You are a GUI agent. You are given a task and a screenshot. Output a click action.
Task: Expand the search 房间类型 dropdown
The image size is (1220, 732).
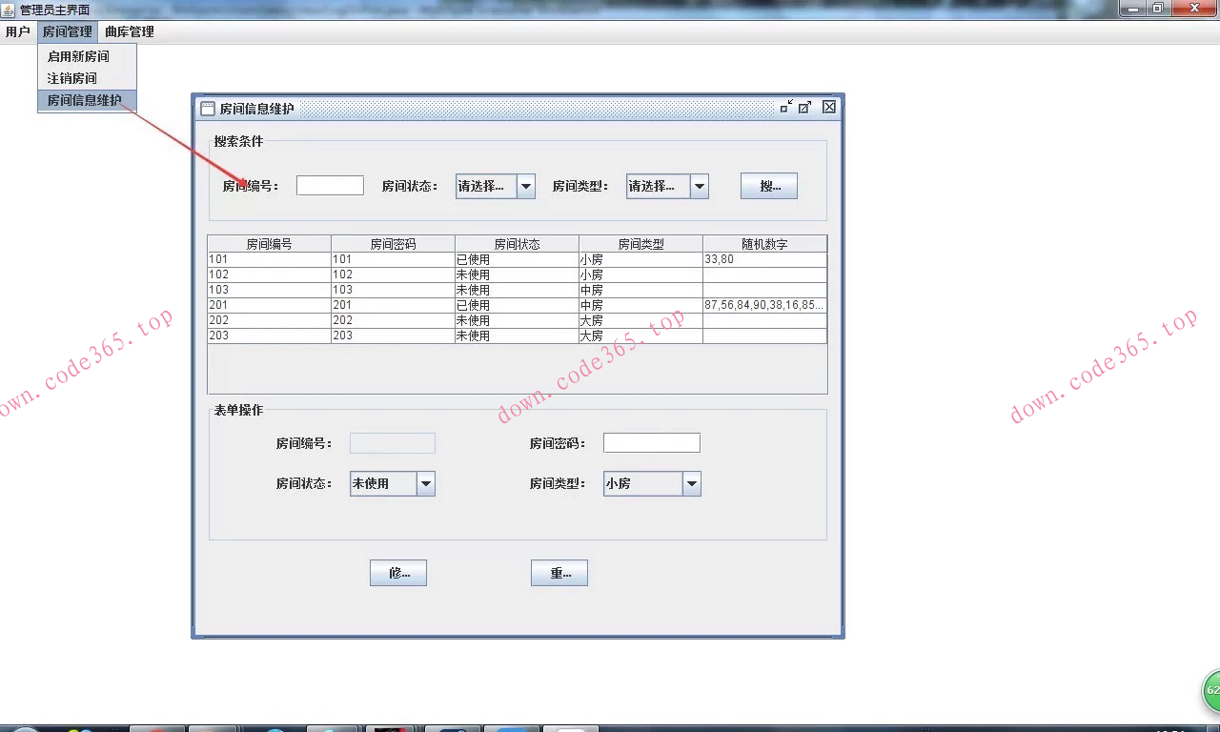click(x=699, y=187)
